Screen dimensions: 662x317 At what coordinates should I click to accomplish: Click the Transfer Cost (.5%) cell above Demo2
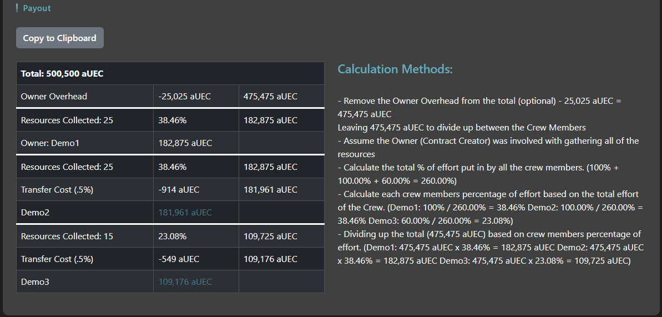tap(85, 190)
